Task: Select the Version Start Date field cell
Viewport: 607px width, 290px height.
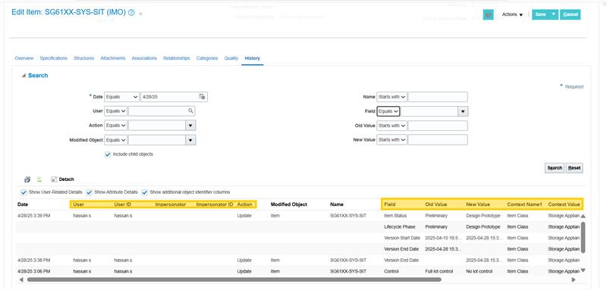Action: tap(402, 238)
